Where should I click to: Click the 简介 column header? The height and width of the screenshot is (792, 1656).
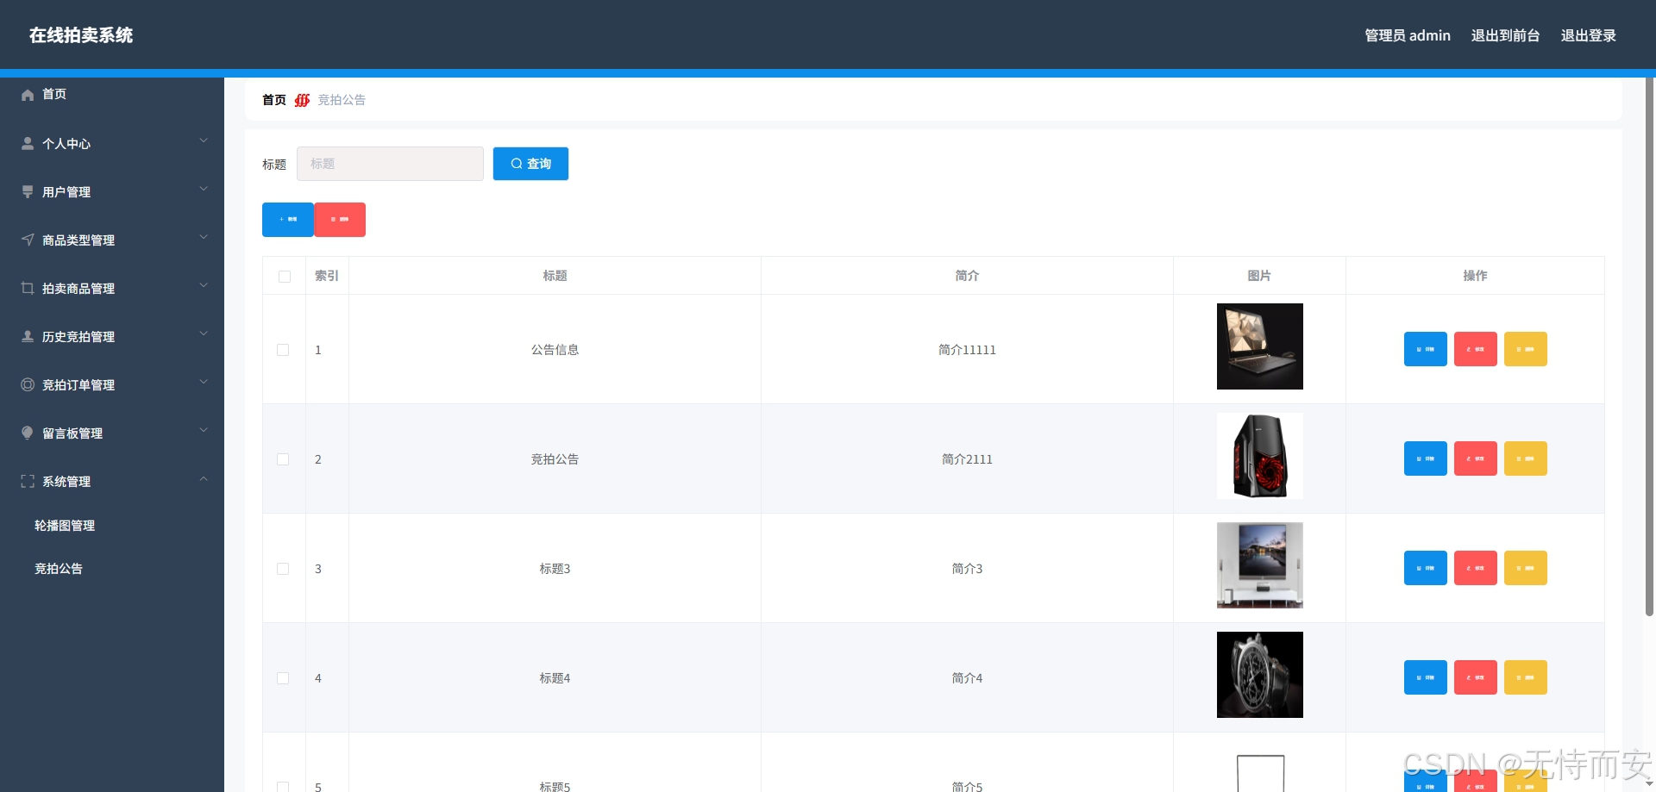point(967,276)
